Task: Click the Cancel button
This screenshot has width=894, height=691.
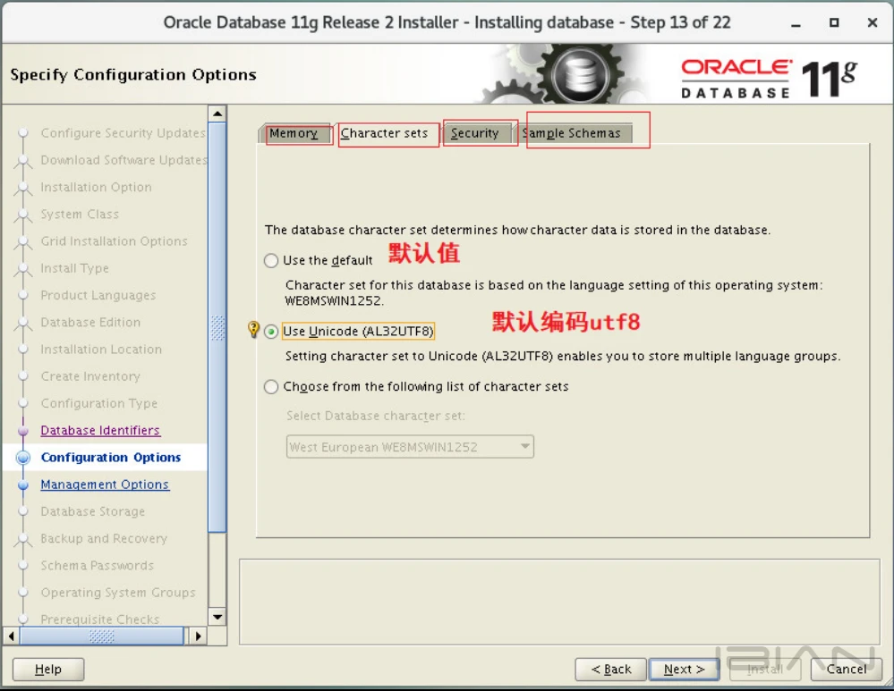Action: pyautogui.click(x=846, y=670)
